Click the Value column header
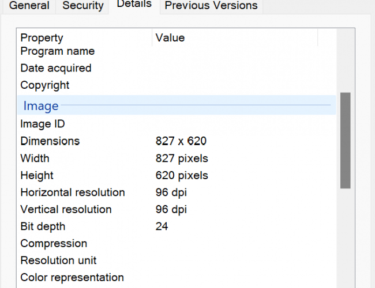Image resolution: width=375 pixels, height=288 pixels. point(170,38)
